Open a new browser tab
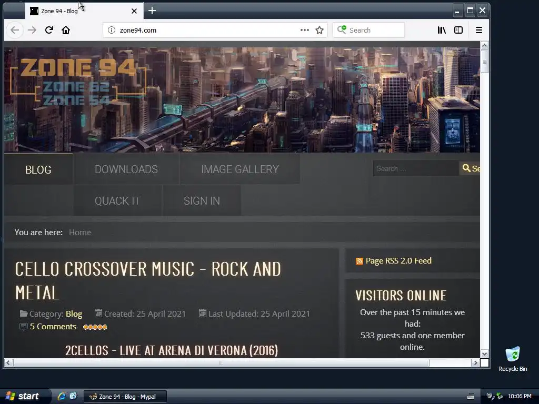Screen dimensions: 539x404 coord(152,11)
